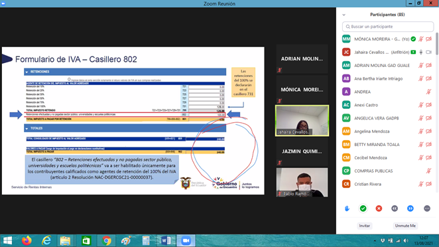This screenshot has width=439, height=247.
Task: Toggle video icon for MÓNICA MOREIRA
Action: pyautogui.click(x=428, y=39)
